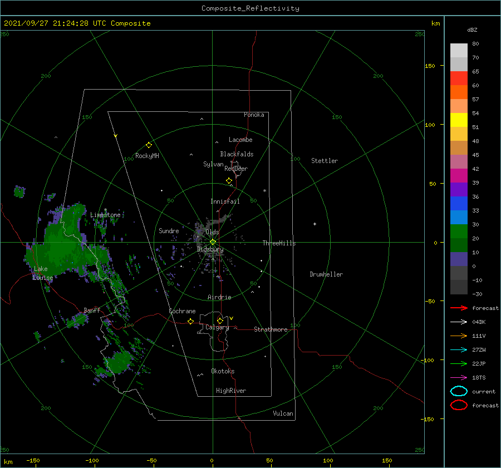Click the yellow diamond marker below RedDeer
Image resolution: width=501 pixels, height=468 pixels.
229,181
